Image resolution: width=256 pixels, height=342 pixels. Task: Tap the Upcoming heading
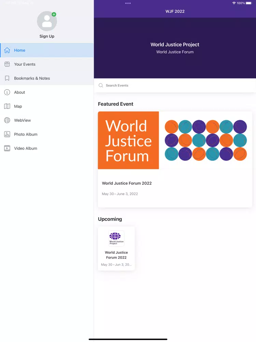(x=110, y=219)
